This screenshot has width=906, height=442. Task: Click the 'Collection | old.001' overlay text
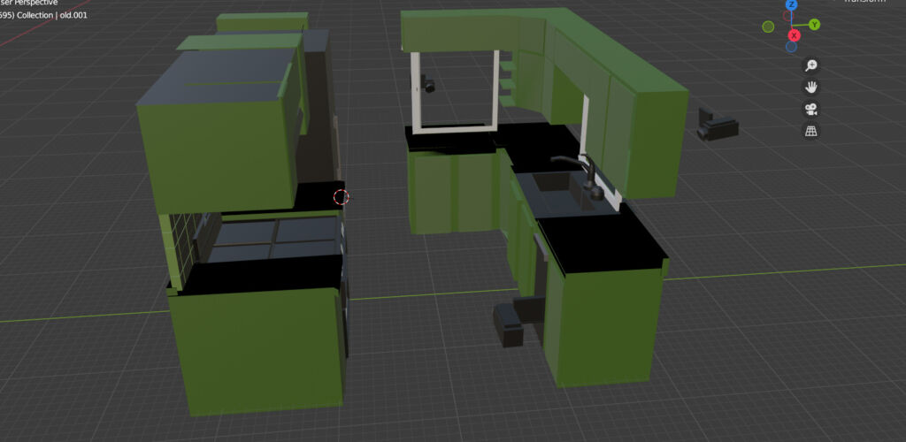point(52,15)
